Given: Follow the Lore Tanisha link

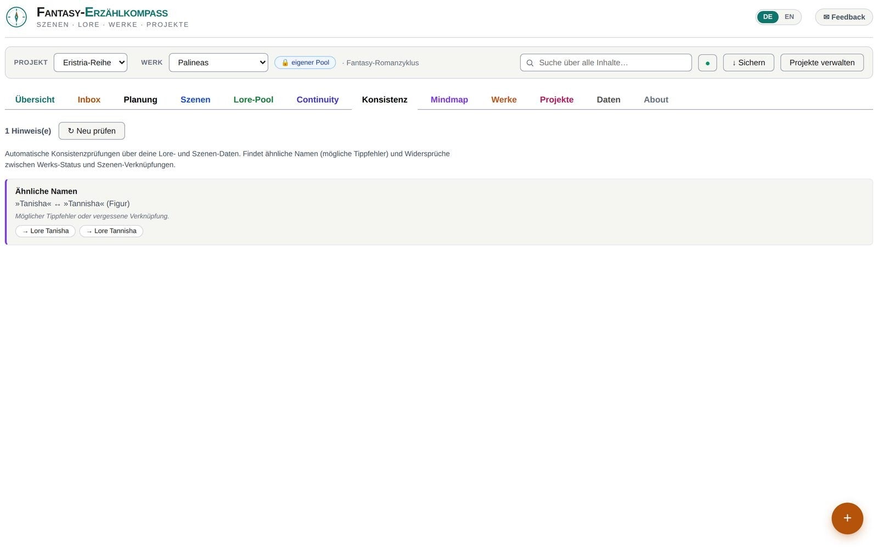Looking at the screenshot, I should [46, 231].
